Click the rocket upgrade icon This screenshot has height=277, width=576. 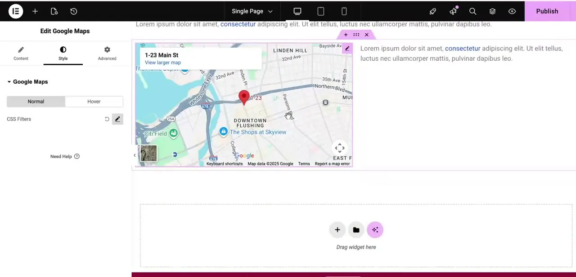433,11
